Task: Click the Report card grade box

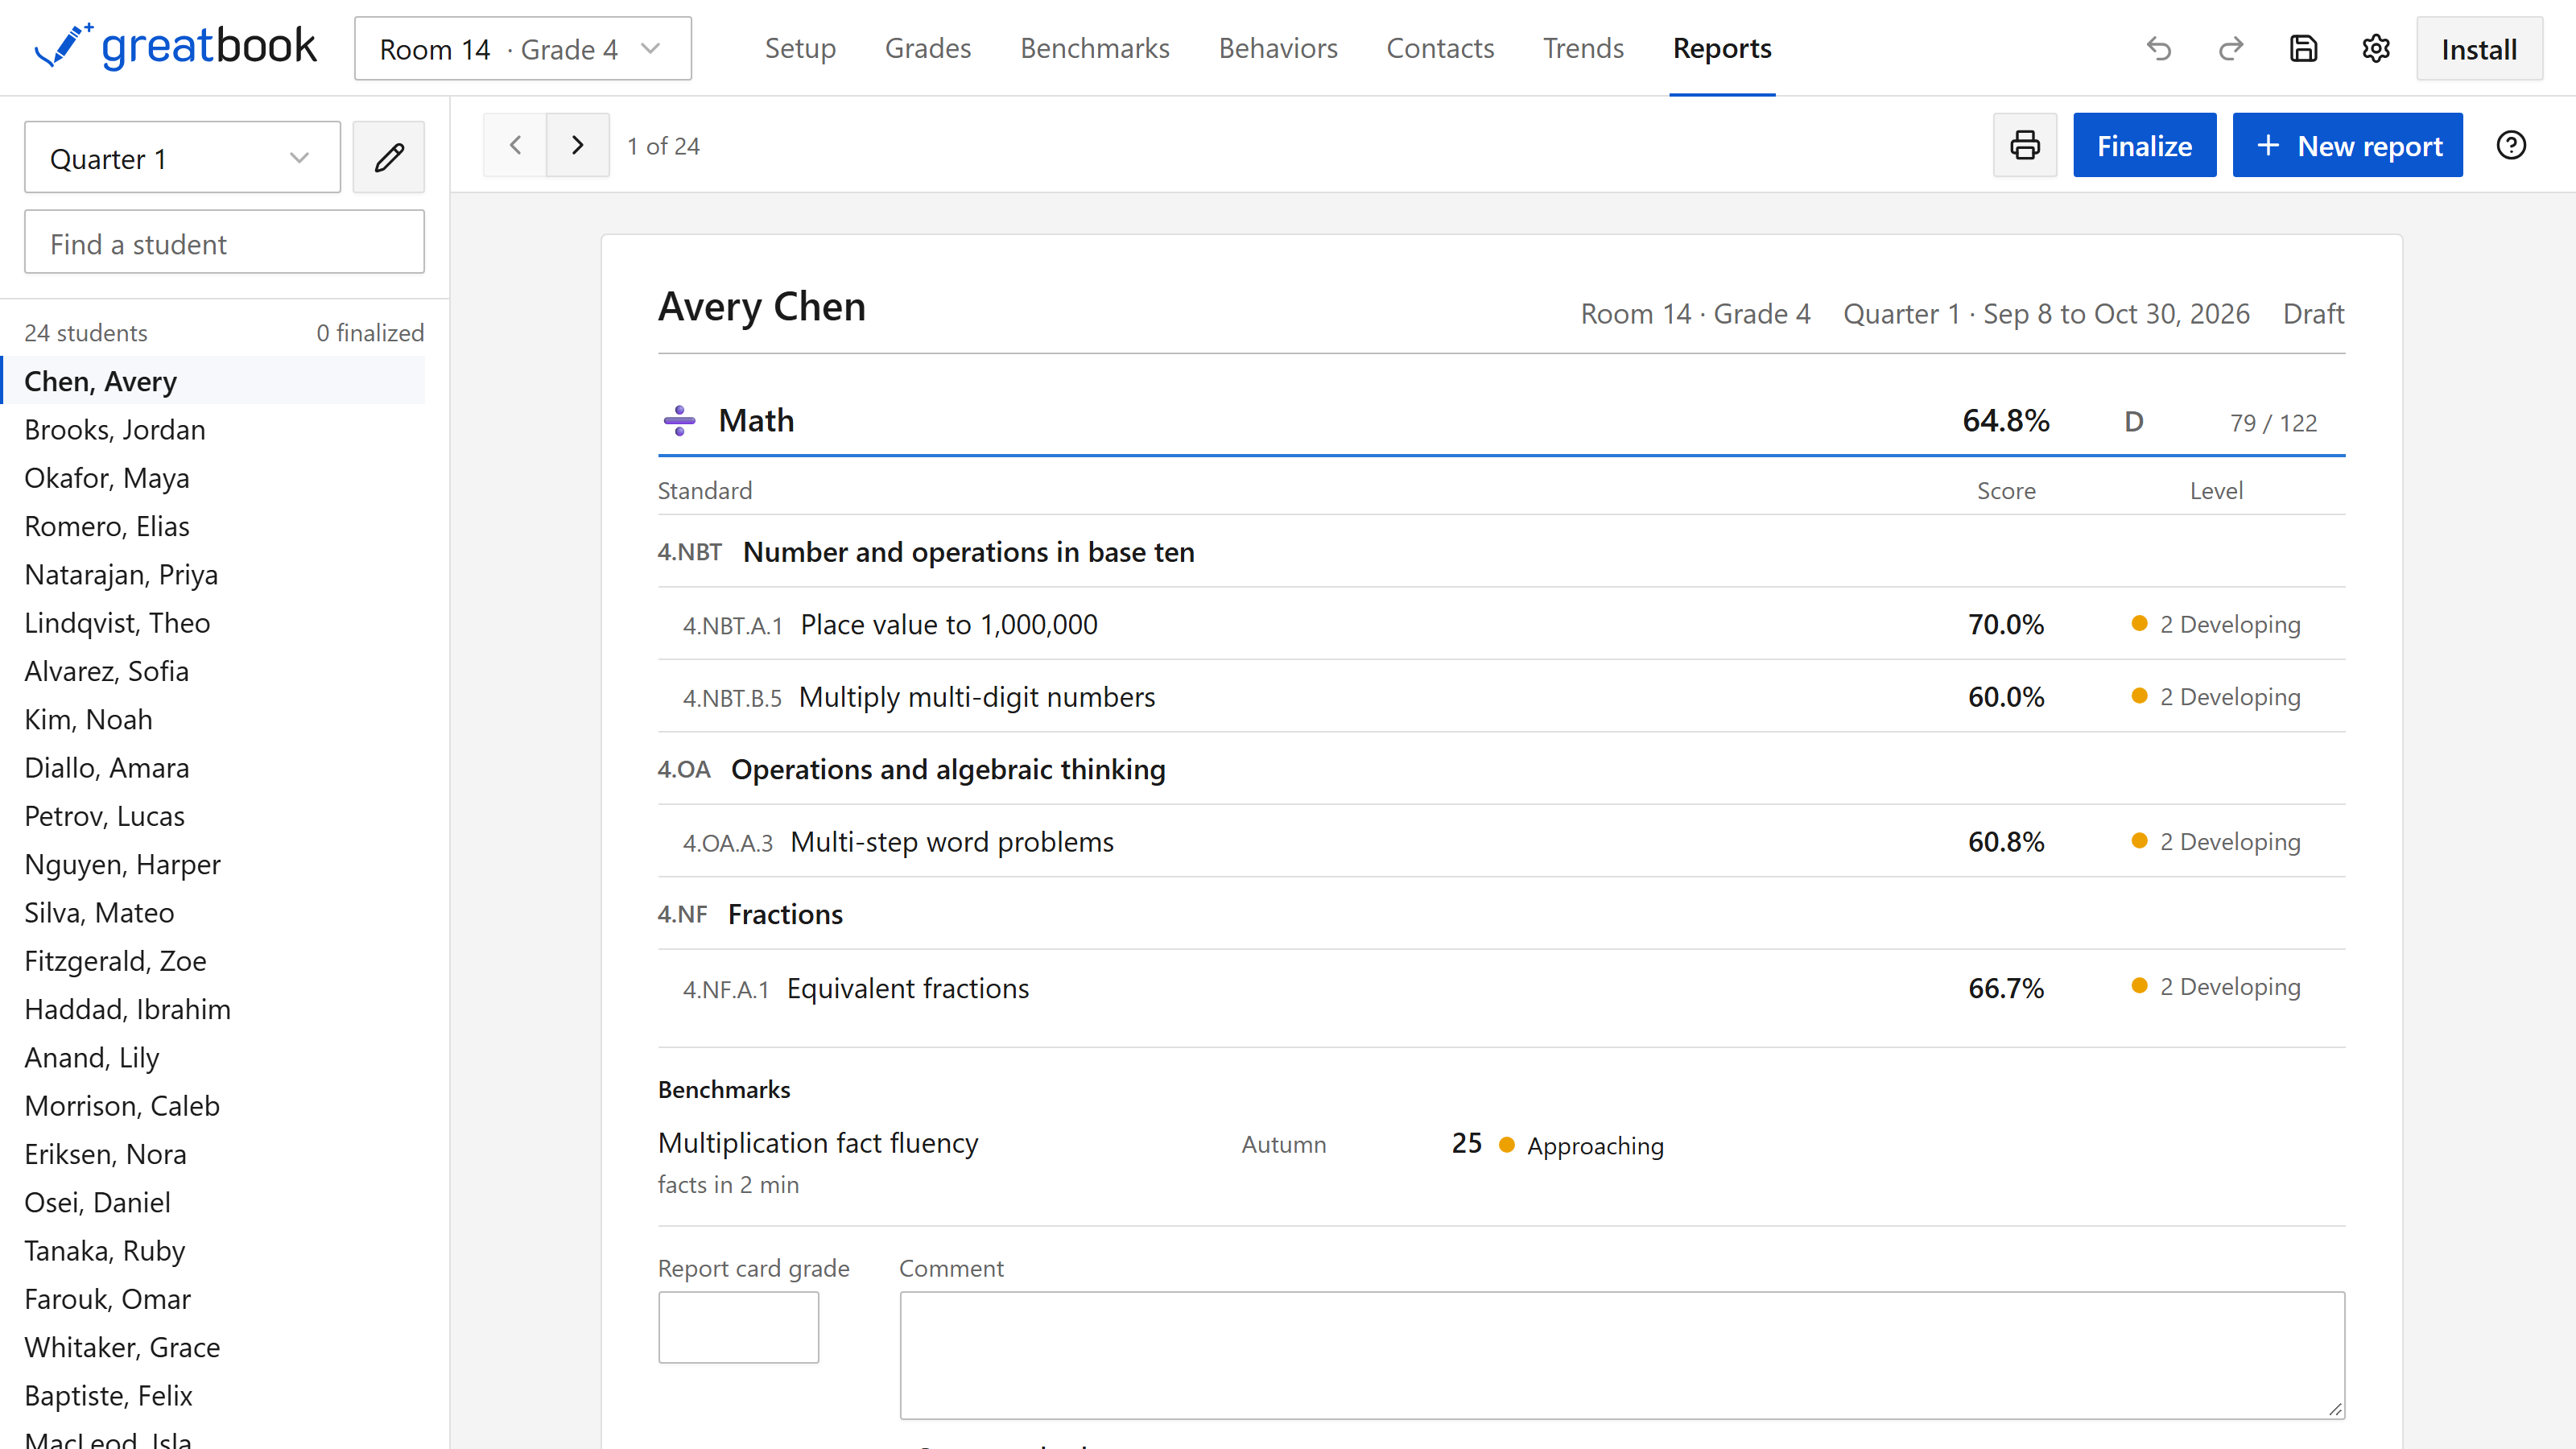Action: [x=738, y=1327]
